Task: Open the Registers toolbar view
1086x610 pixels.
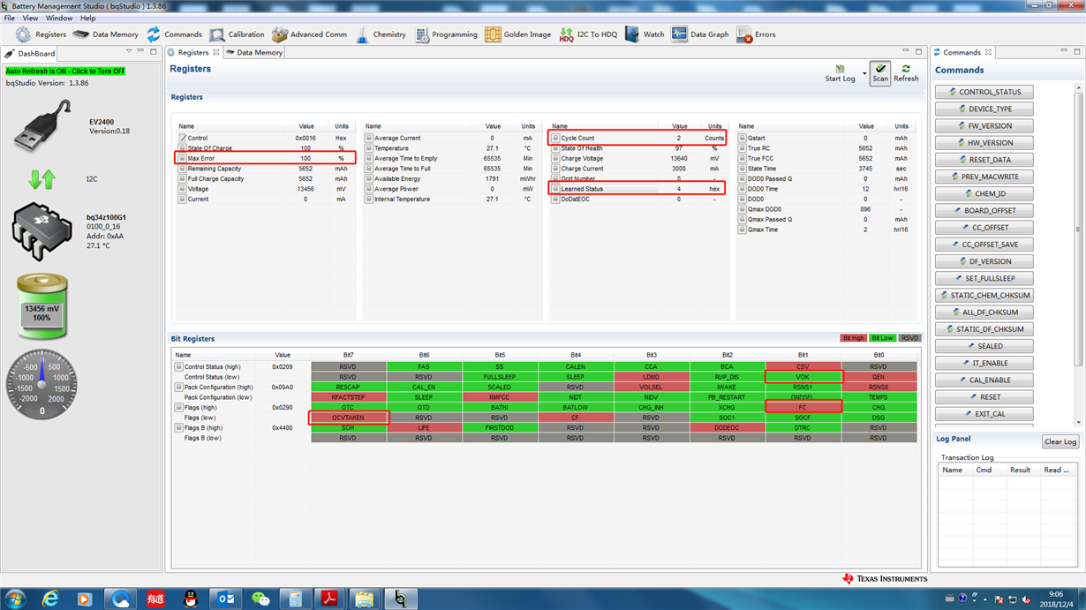Action: coord(41,34)
